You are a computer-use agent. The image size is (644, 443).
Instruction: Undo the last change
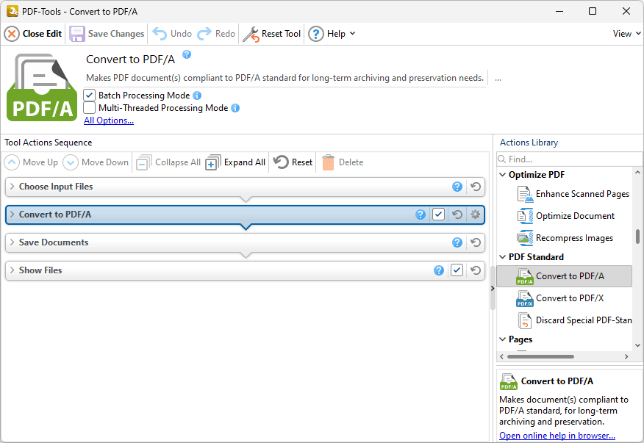pyautogui.click(x=172, y=34)
